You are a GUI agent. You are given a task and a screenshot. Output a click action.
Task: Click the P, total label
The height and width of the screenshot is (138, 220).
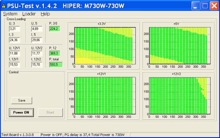[x=54, y=59]
